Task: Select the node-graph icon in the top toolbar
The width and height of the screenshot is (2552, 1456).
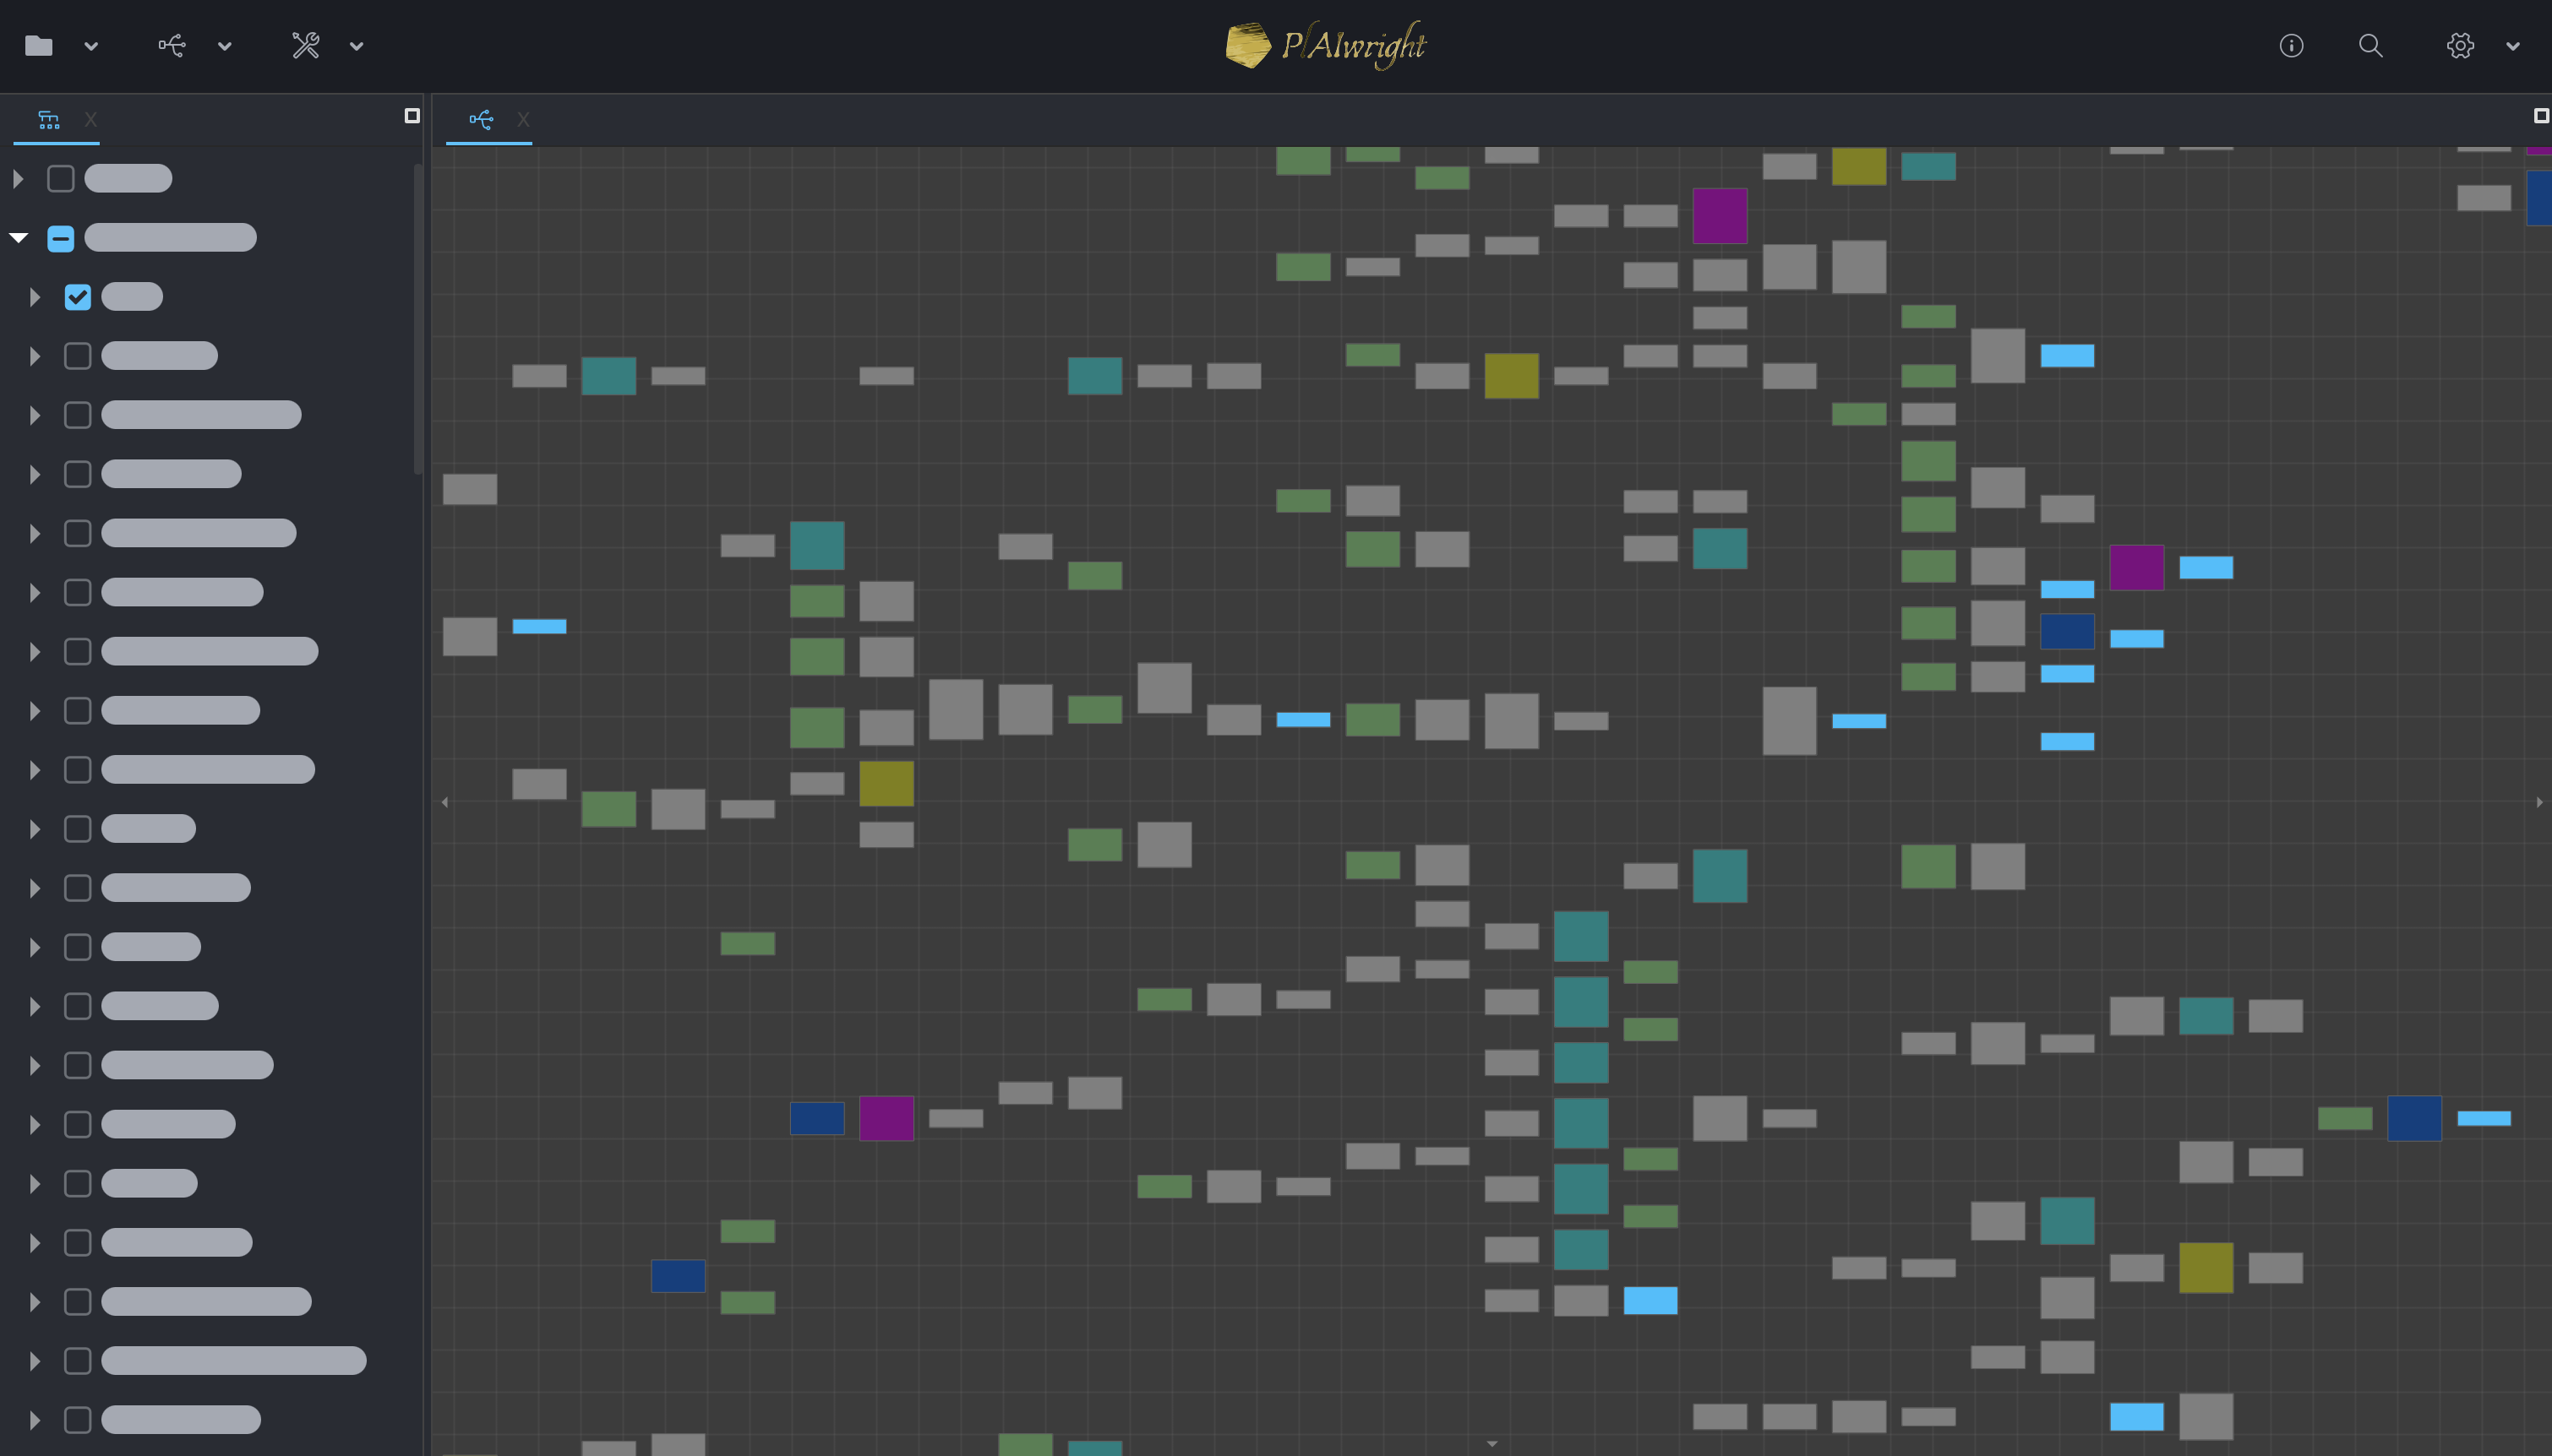Action: (x=172, y=46)
